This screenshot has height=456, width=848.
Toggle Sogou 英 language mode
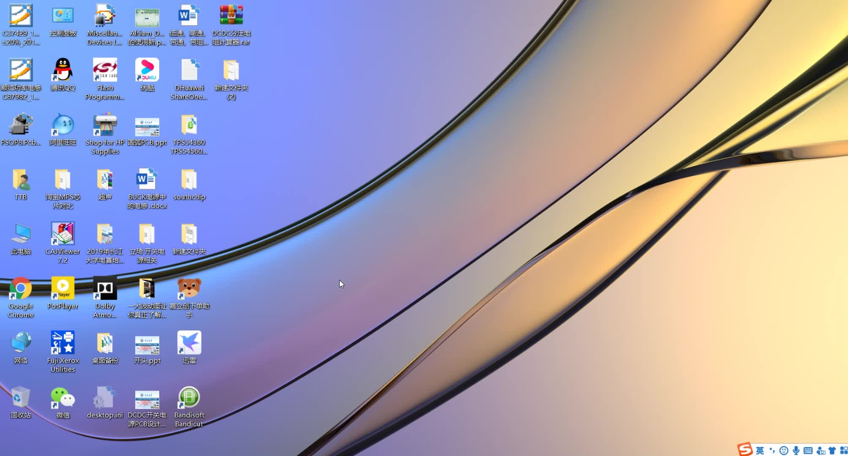[x=760, y=451]
